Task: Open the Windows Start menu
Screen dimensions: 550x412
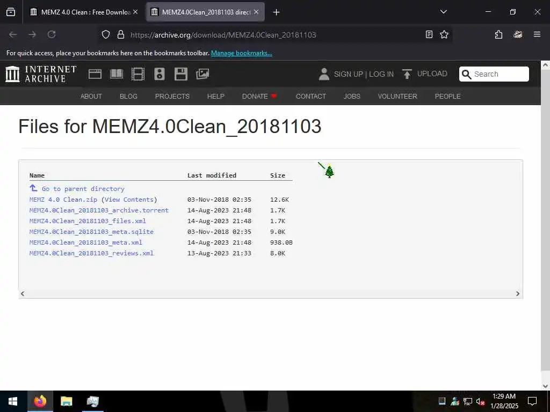Action: (x=13, y=401)
